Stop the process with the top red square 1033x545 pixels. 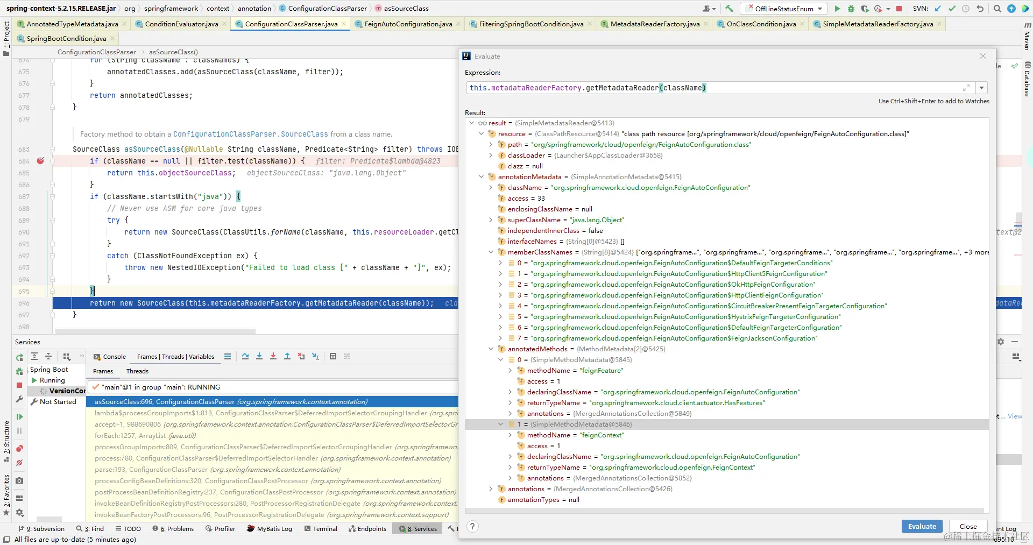click(x=898, y=9)
